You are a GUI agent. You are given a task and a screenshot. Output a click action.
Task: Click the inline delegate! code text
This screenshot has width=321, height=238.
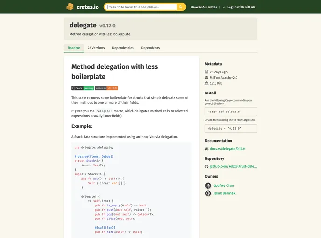pos(104,111)
